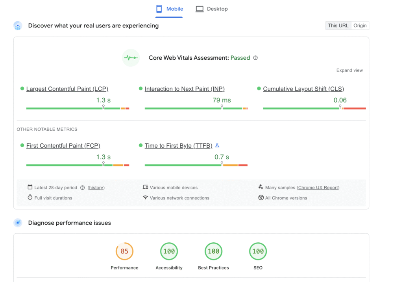Click the experimental flask icon beside TTFB

tap(217, 145)
